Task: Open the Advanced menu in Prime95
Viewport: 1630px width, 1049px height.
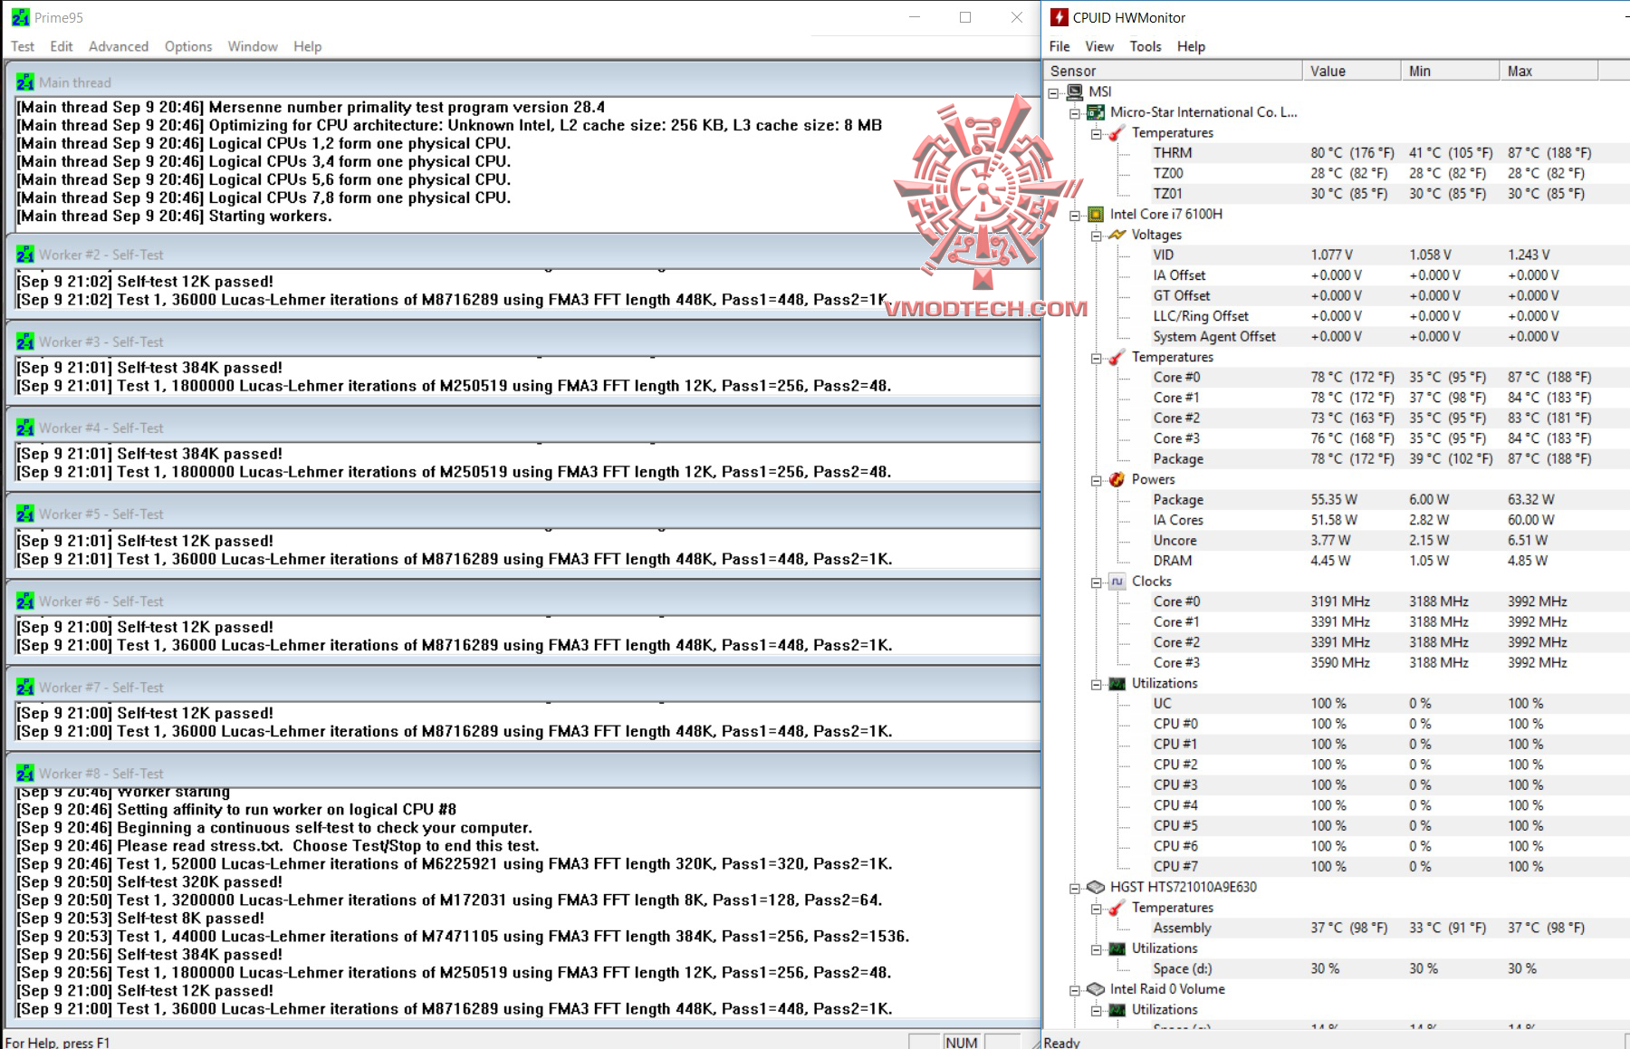Action: pos(119,46)
